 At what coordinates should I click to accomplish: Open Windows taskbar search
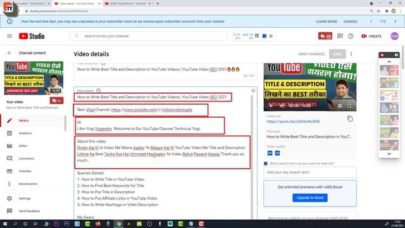(15, 224)
